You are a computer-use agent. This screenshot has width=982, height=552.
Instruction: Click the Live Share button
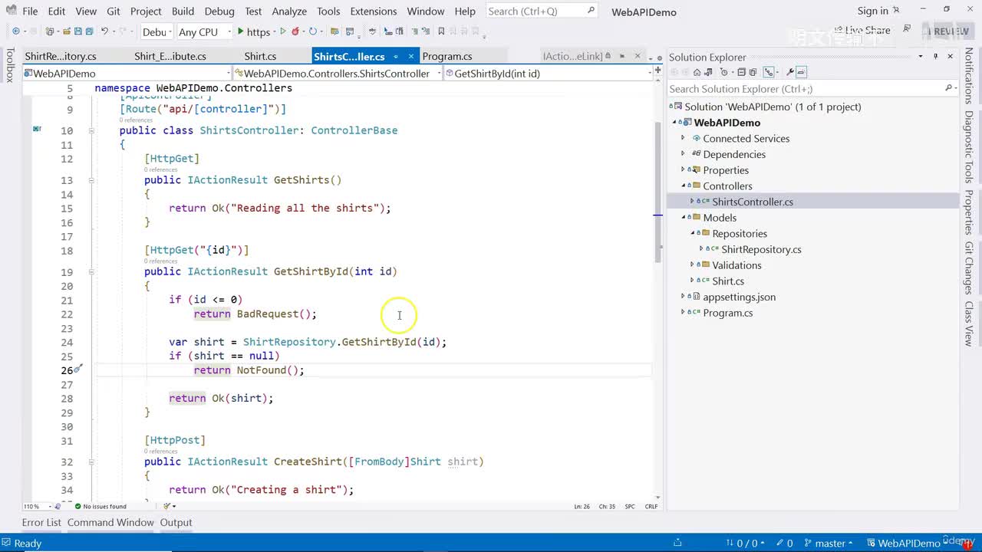(862, 31)
